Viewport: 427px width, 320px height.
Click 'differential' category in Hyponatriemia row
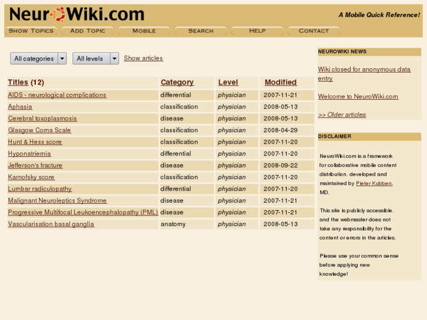coord(176,154)
